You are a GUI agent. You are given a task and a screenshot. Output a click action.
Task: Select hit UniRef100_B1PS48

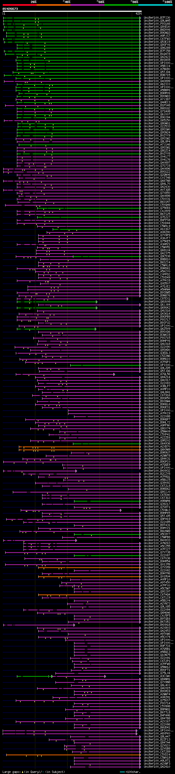tap(157, 105)
